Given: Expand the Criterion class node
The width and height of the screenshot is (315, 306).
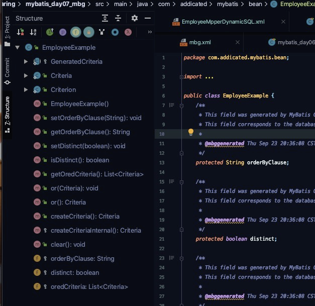Looking at the screenshot, I should click(26, 89).
